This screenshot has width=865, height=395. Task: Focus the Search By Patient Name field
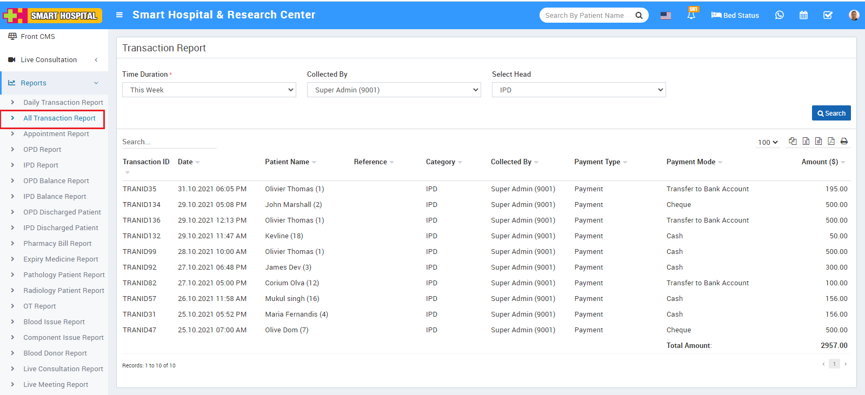pyautogui.click(x=587, y=15)
